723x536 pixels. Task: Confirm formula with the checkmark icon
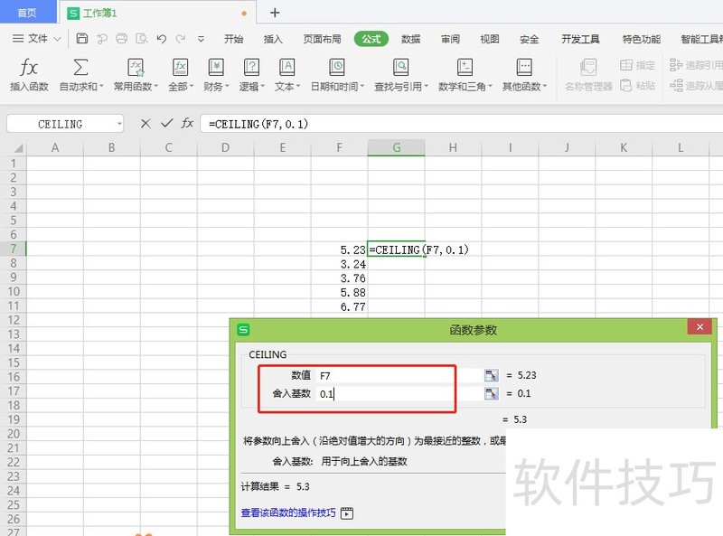(166, 123)
